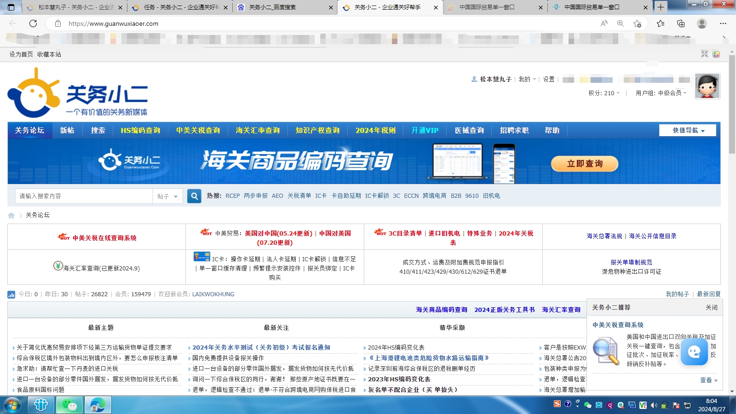Expand the 我的 dropdown menu
Screen dimensions: 736x414
pos(527,80)
